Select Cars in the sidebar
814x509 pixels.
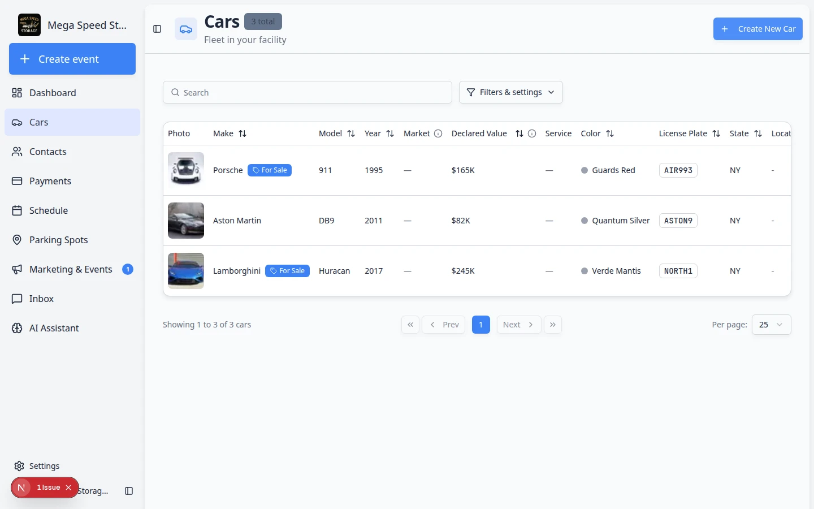pyautogui.click(x=72, y=122)
